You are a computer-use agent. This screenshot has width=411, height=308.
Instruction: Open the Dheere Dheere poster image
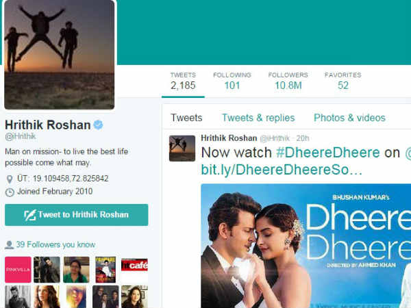pyautogui.click(x=306, y=246)
